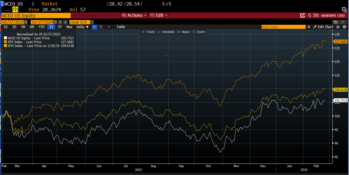
Task: Switch to the YTD time range
Action: pyautogui.click(x=42, y=27)
